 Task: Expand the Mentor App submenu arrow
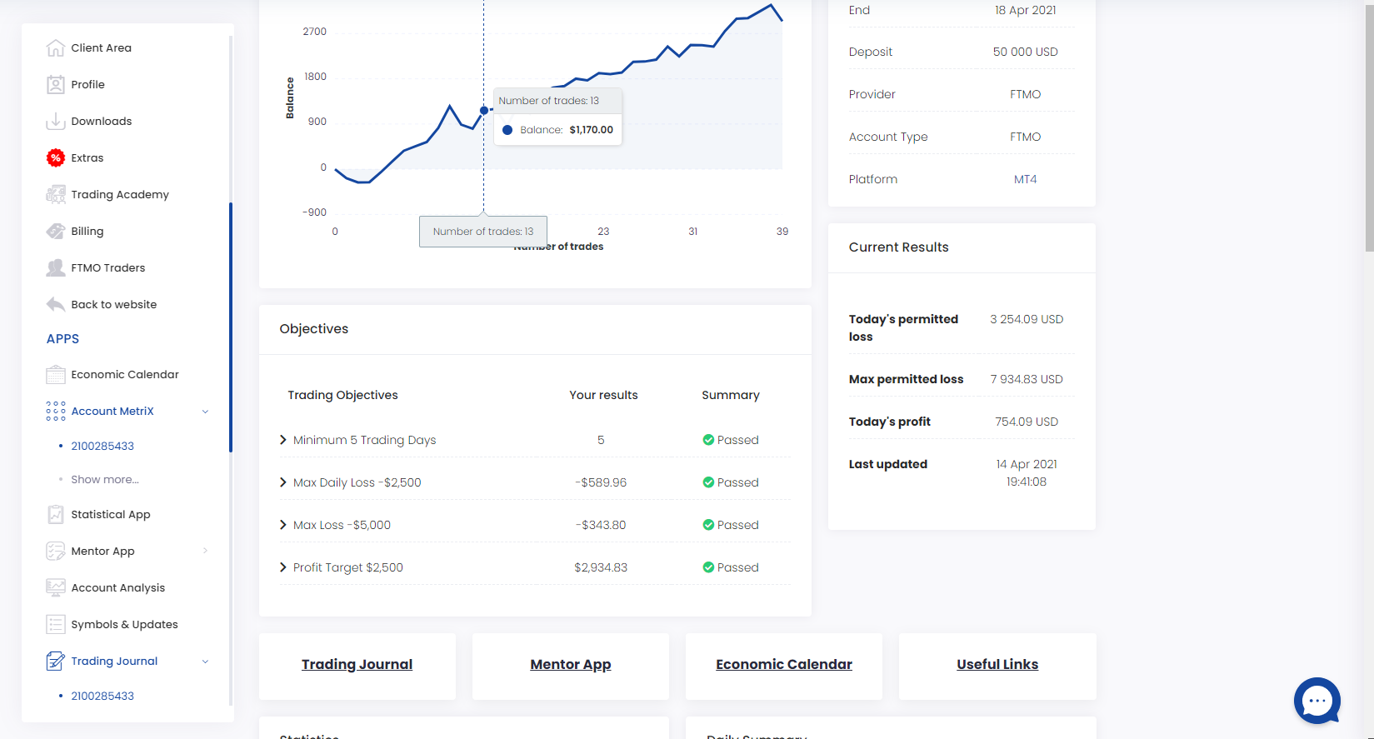(x=205, y=552)
